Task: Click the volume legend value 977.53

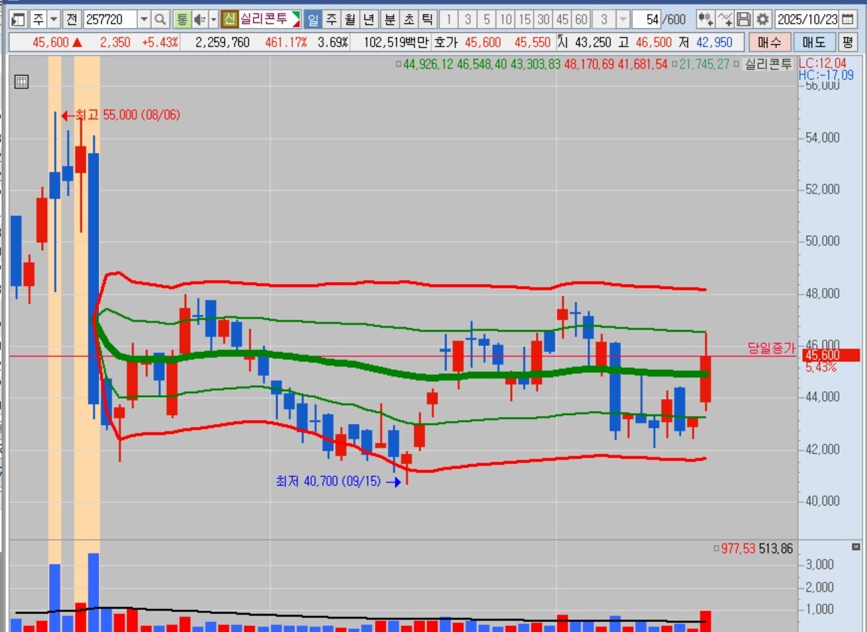Action: click(x=738, y=549)
